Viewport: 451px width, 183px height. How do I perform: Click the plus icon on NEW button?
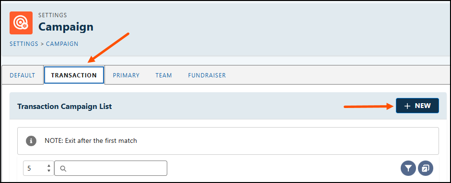pos(407,106)
